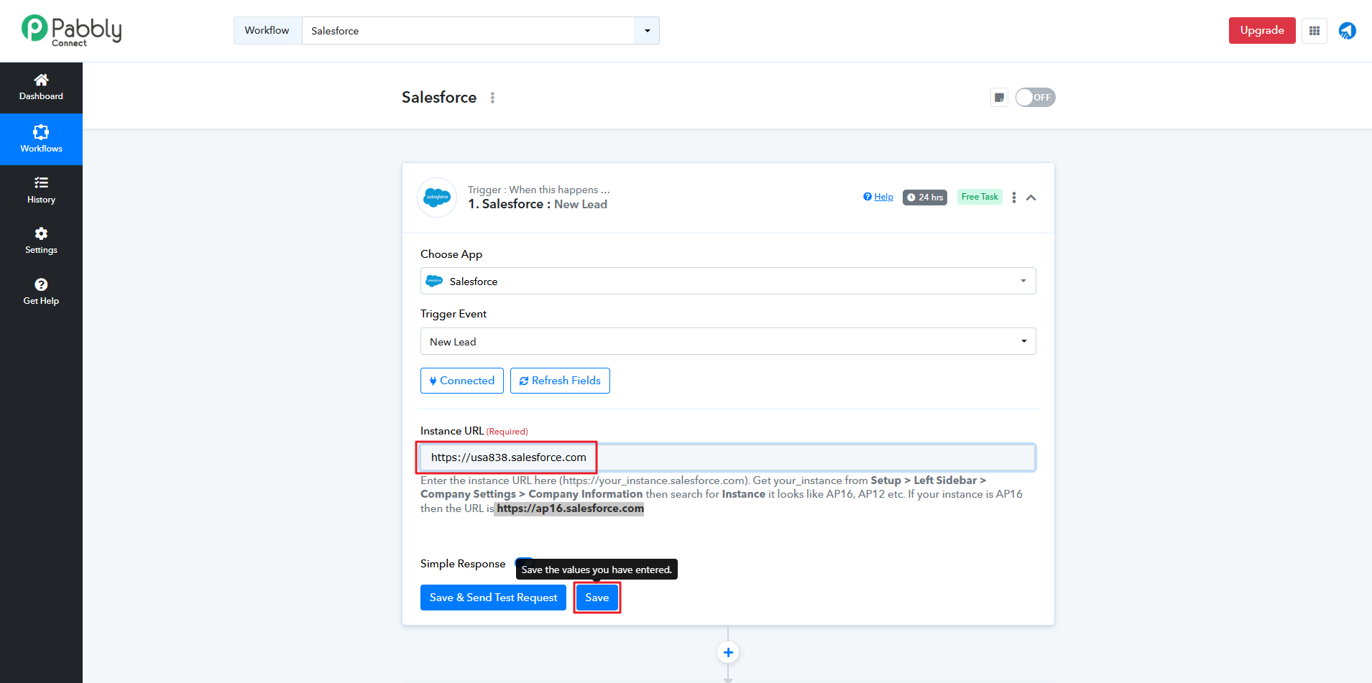Open the apps grid icon
Screen dimensions: 1372x683
click(x=1314, y=31)
